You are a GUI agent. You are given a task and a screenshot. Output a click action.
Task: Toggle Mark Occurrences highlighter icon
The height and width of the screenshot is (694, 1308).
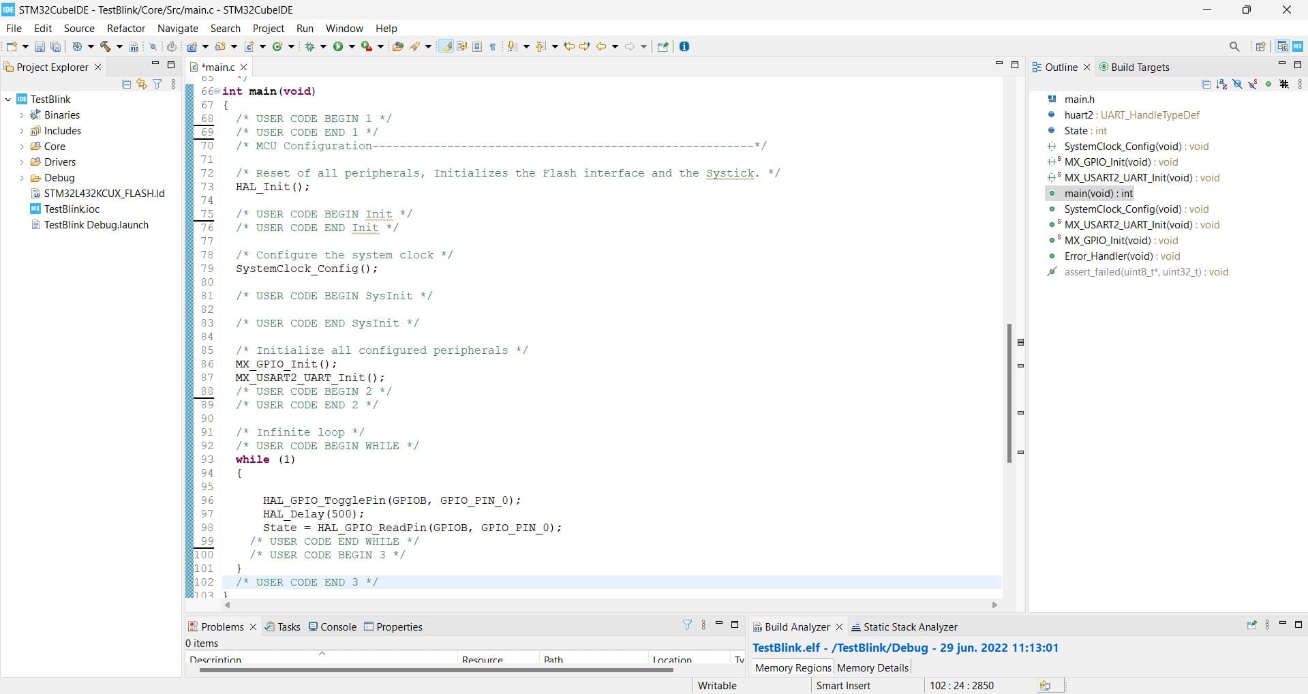click(x=446, y=46)
